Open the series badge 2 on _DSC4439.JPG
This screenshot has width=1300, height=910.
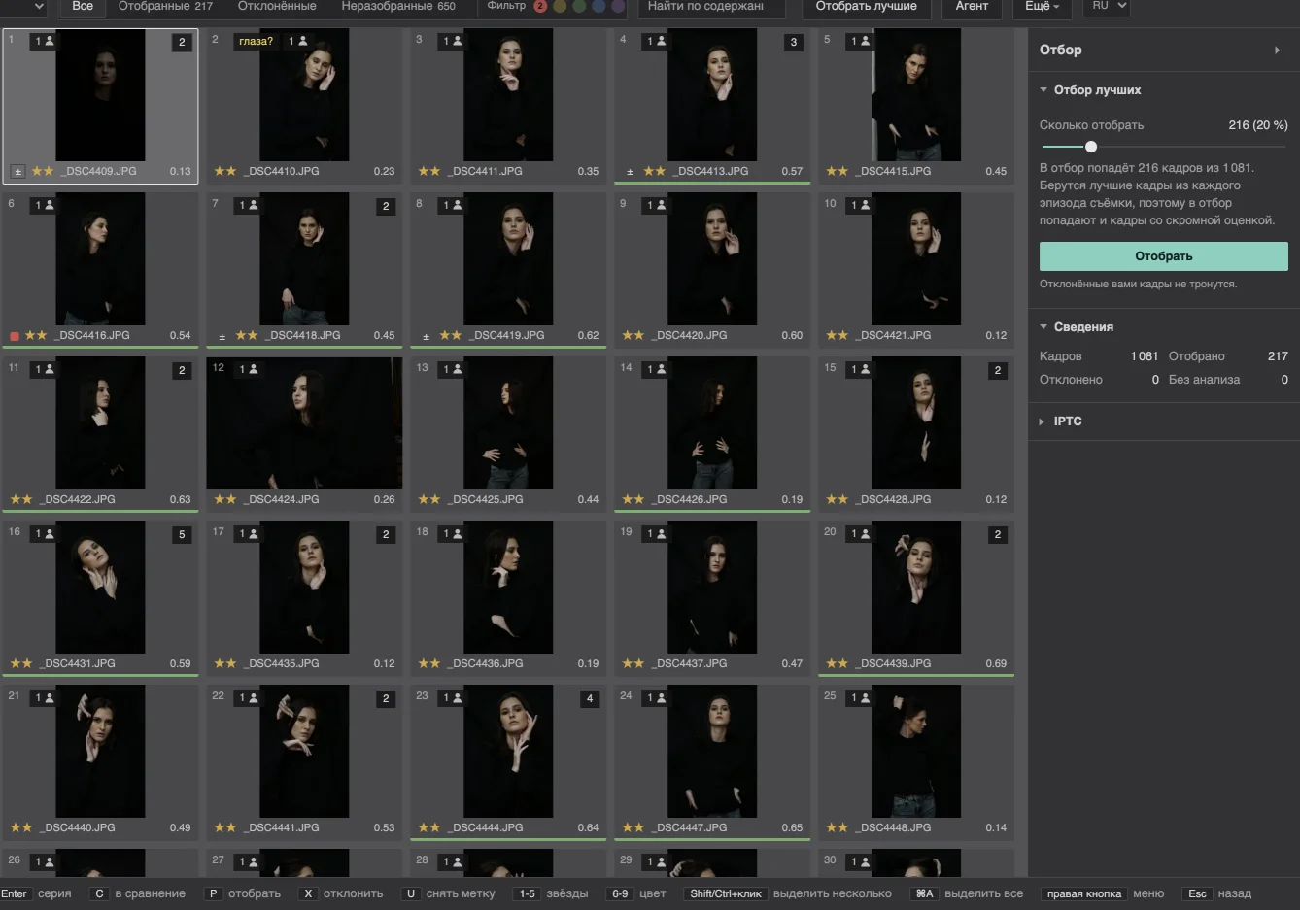point(998,534)
